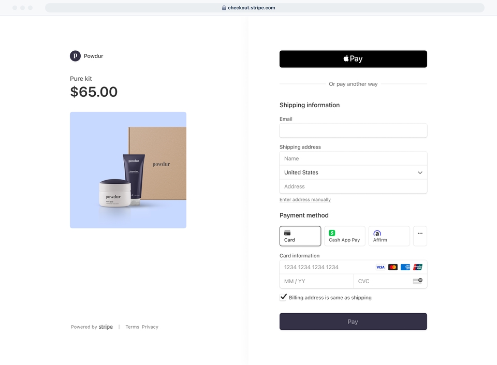Open the Enter address manually link
This screenshot has width=497, height=365.
[x=305, y=199]
